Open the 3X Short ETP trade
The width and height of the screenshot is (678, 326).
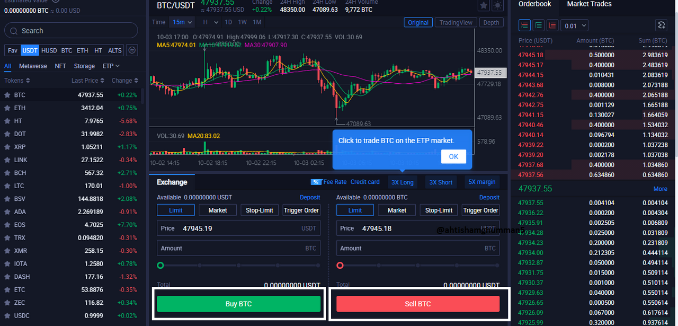point(441,182)
